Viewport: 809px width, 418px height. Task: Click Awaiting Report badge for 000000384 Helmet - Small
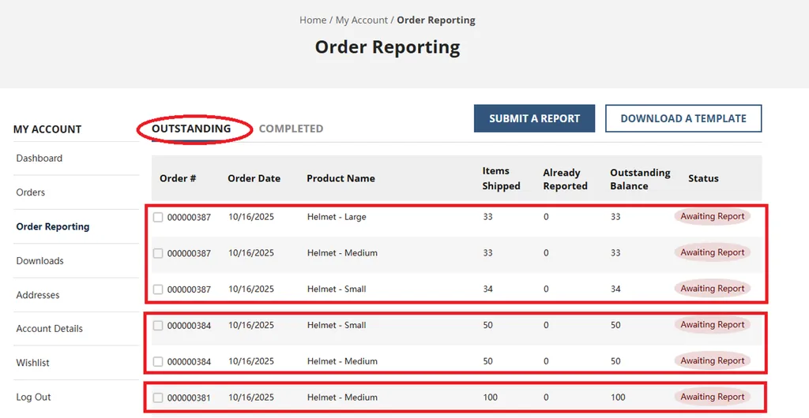(x=712, y=324)
